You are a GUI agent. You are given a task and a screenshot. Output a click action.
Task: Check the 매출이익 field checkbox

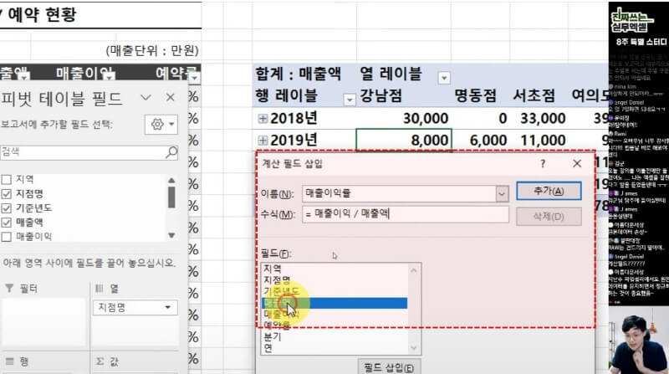tap(7, 237)
